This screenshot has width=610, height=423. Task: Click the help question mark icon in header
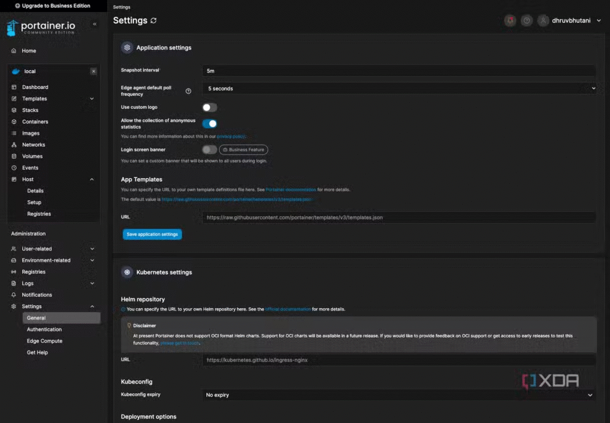click(x=527, y=21)
